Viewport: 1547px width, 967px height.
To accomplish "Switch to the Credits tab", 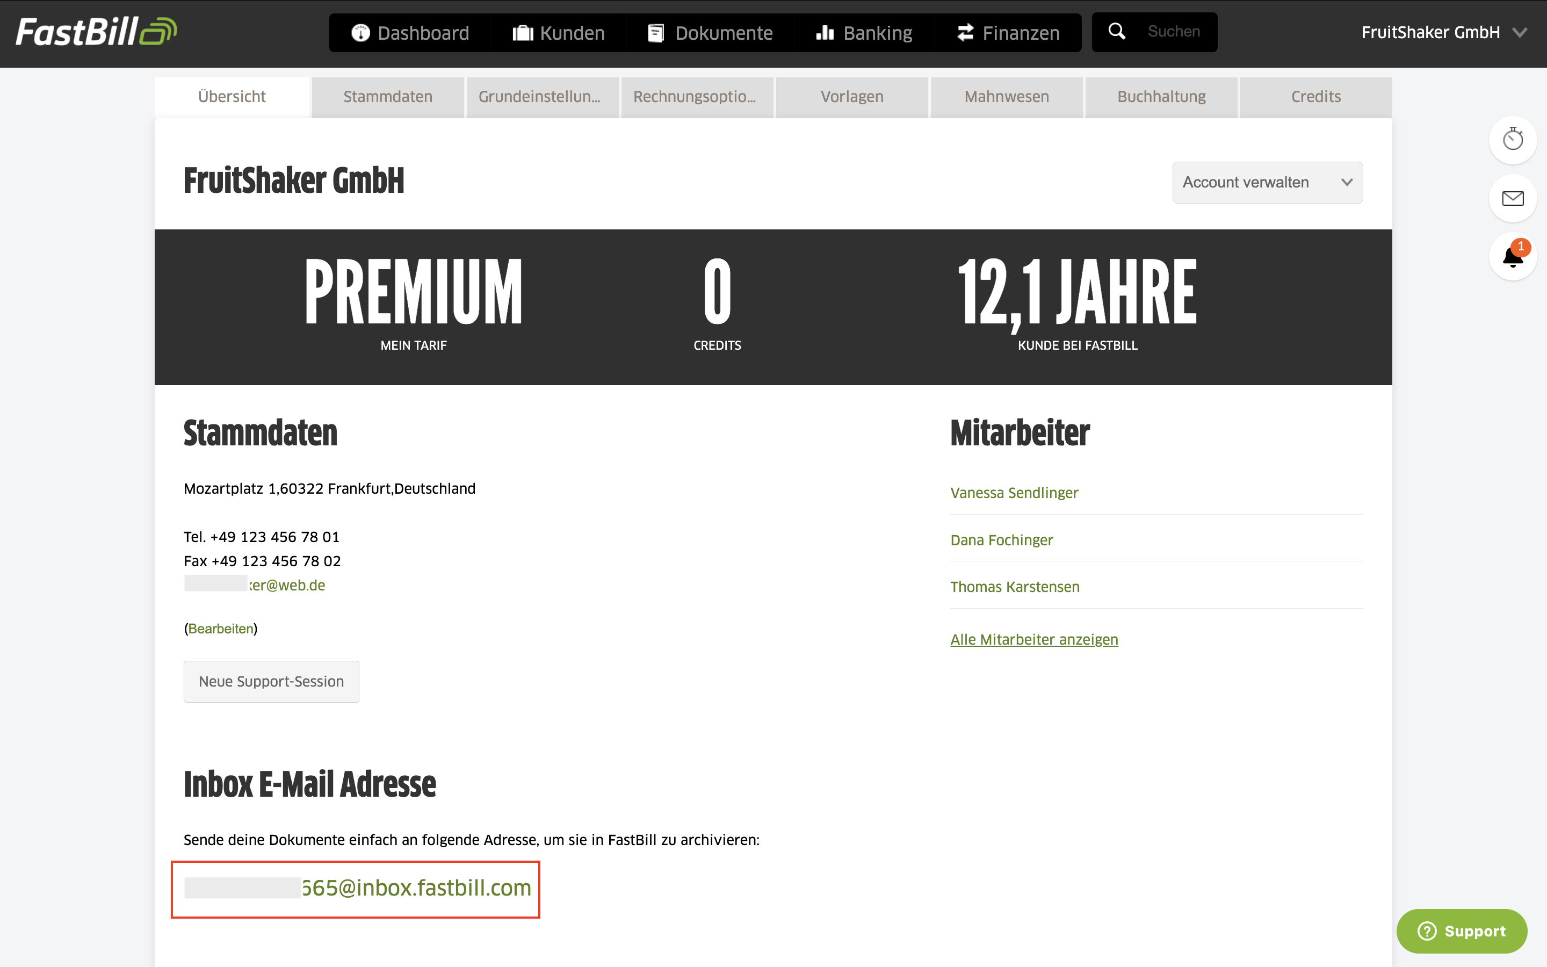I will (x=1315, y=97).
